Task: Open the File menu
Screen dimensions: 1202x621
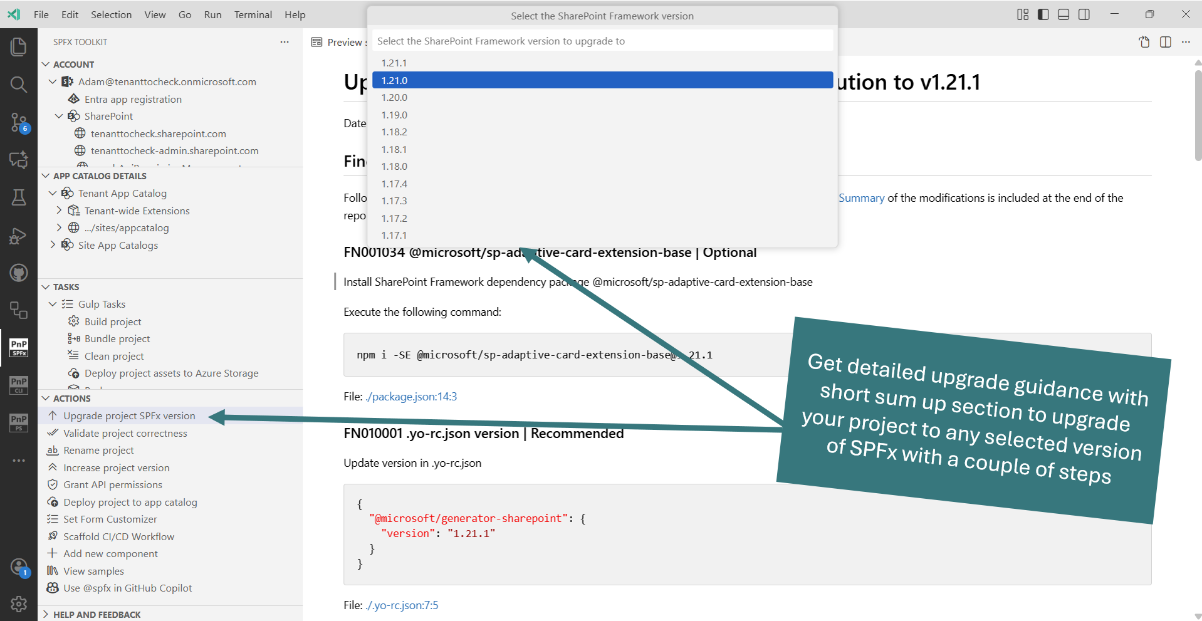Action: click(41, 14)
